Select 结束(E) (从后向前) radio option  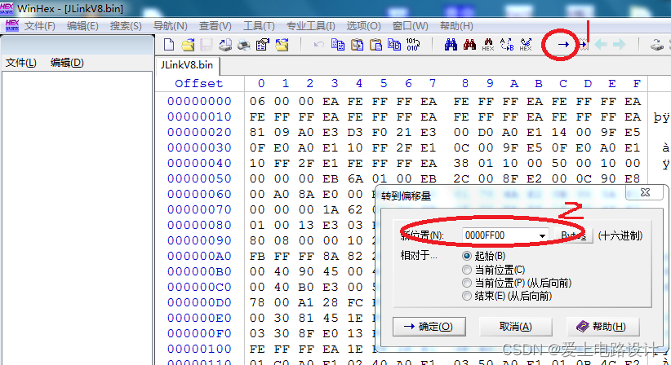click(x=467, y=297)
